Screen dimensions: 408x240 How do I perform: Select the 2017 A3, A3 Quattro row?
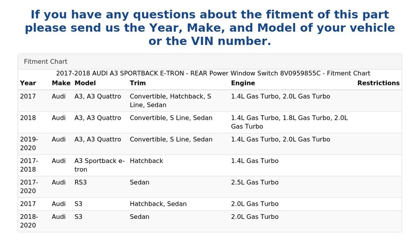pos(210,101)
